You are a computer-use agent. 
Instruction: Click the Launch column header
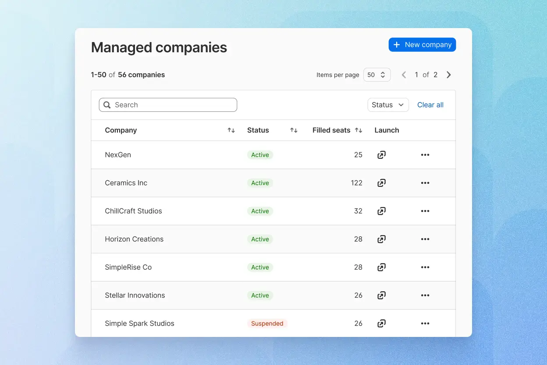tap(387, 130)
